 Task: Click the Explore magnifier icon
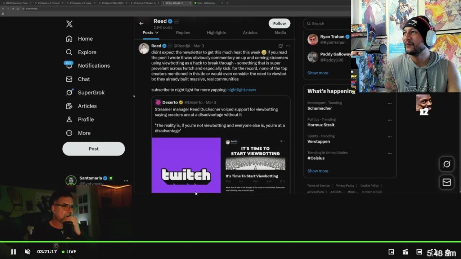click(x=69, y=52)
